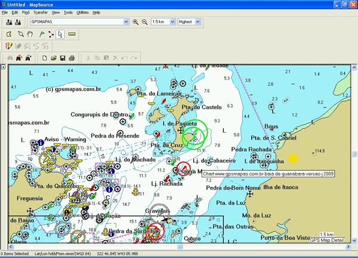Click the Zoom Out magnifier icon
Image resolution: width=358 pixels, height=258 pixels.
(x=144, y=22)
